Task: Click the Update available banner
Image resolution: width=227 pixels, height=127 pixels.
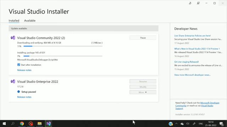Action: [x=83, y=28]
